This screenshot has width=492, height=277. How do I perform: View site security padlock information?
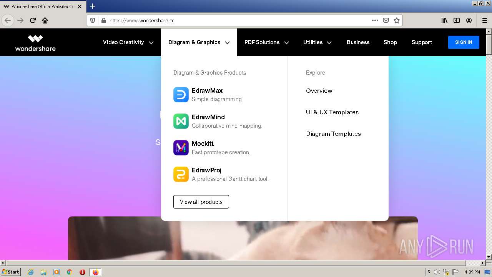point(103,20)
